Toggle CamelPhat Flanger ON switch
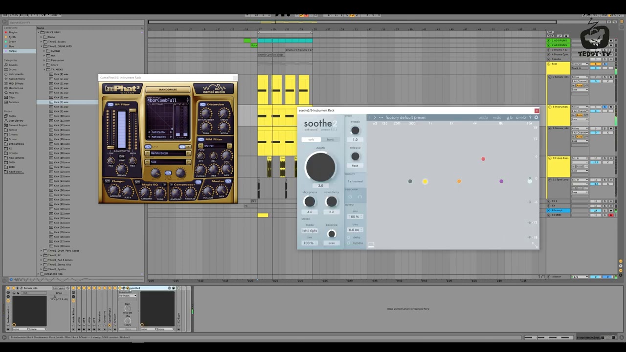 click(108, 181)
